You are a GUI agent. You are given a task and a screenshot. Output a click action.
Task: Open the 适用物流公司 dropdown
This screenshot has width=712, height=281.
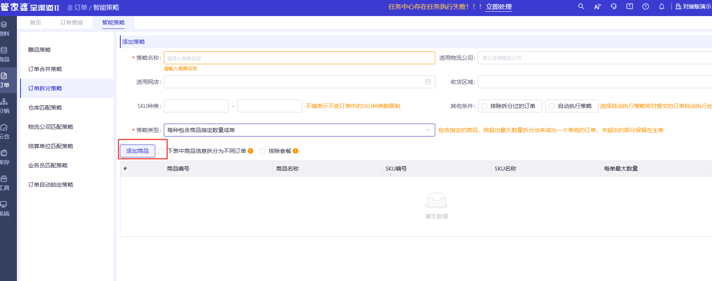click(595, 58)
